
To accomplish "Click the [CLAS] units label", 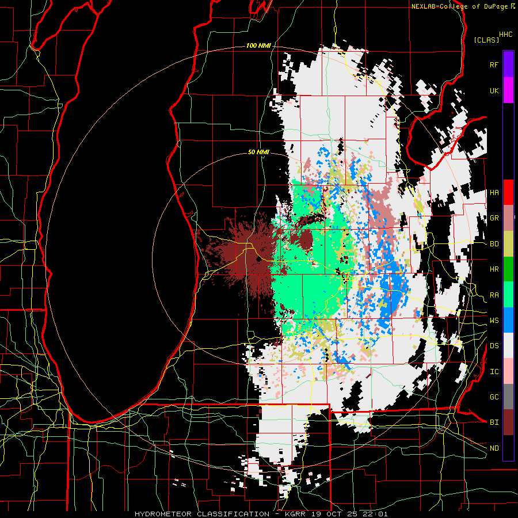I will point(486,40).
